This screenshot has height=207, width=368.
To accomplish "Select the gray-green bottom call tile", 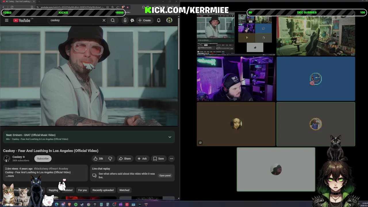I will [x=276, y=169].
